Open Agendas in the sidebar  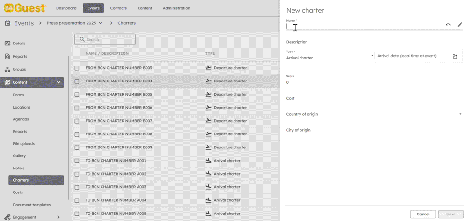pos(21,119)
